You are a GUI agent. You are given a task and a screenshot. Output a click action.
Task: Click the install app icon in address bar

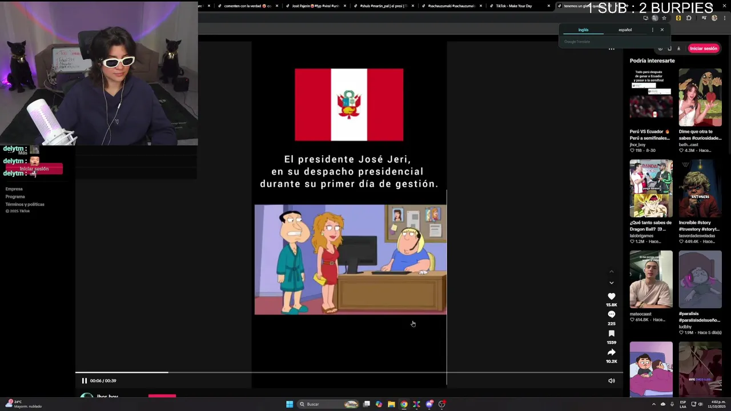click(x=645, y=18)
